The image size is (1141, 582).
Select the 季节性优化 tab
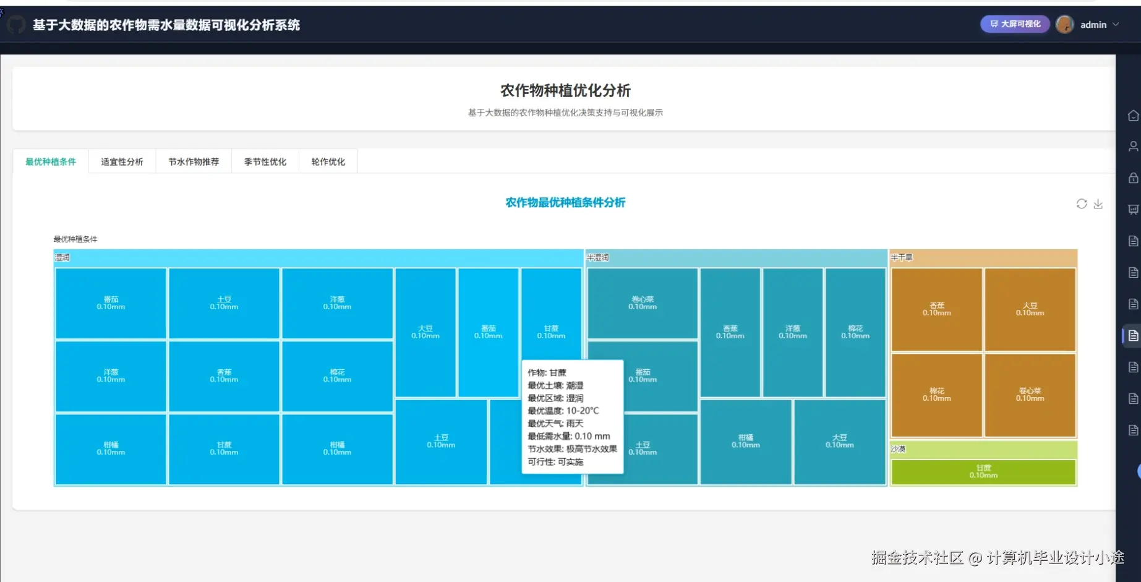265,161
